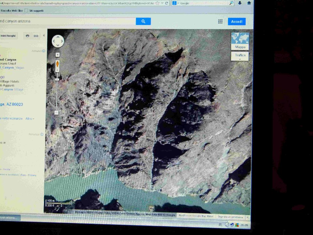Click the miei luoghi button
The width and height of the screenshot is (313, 235).
(8, 36)
